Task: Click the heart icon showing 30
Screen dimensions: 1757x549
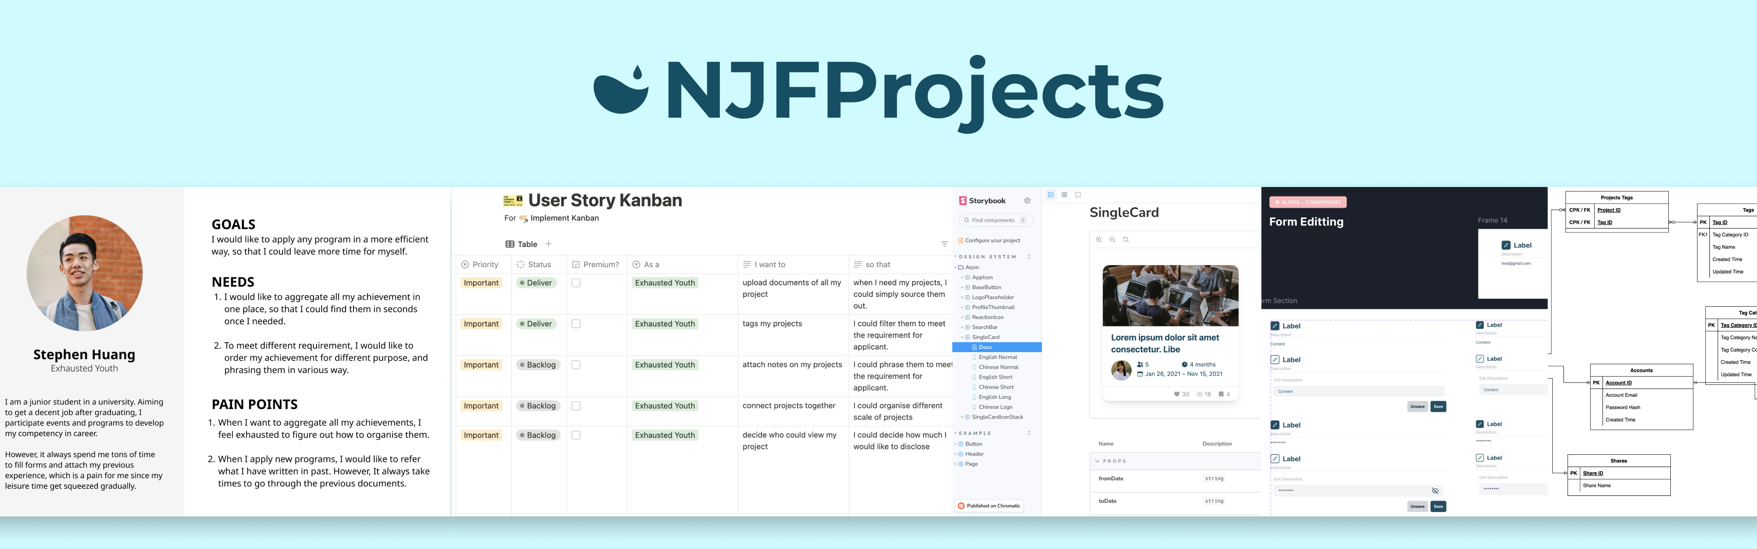Action: pyautogui.click(x=1177, y=394)
